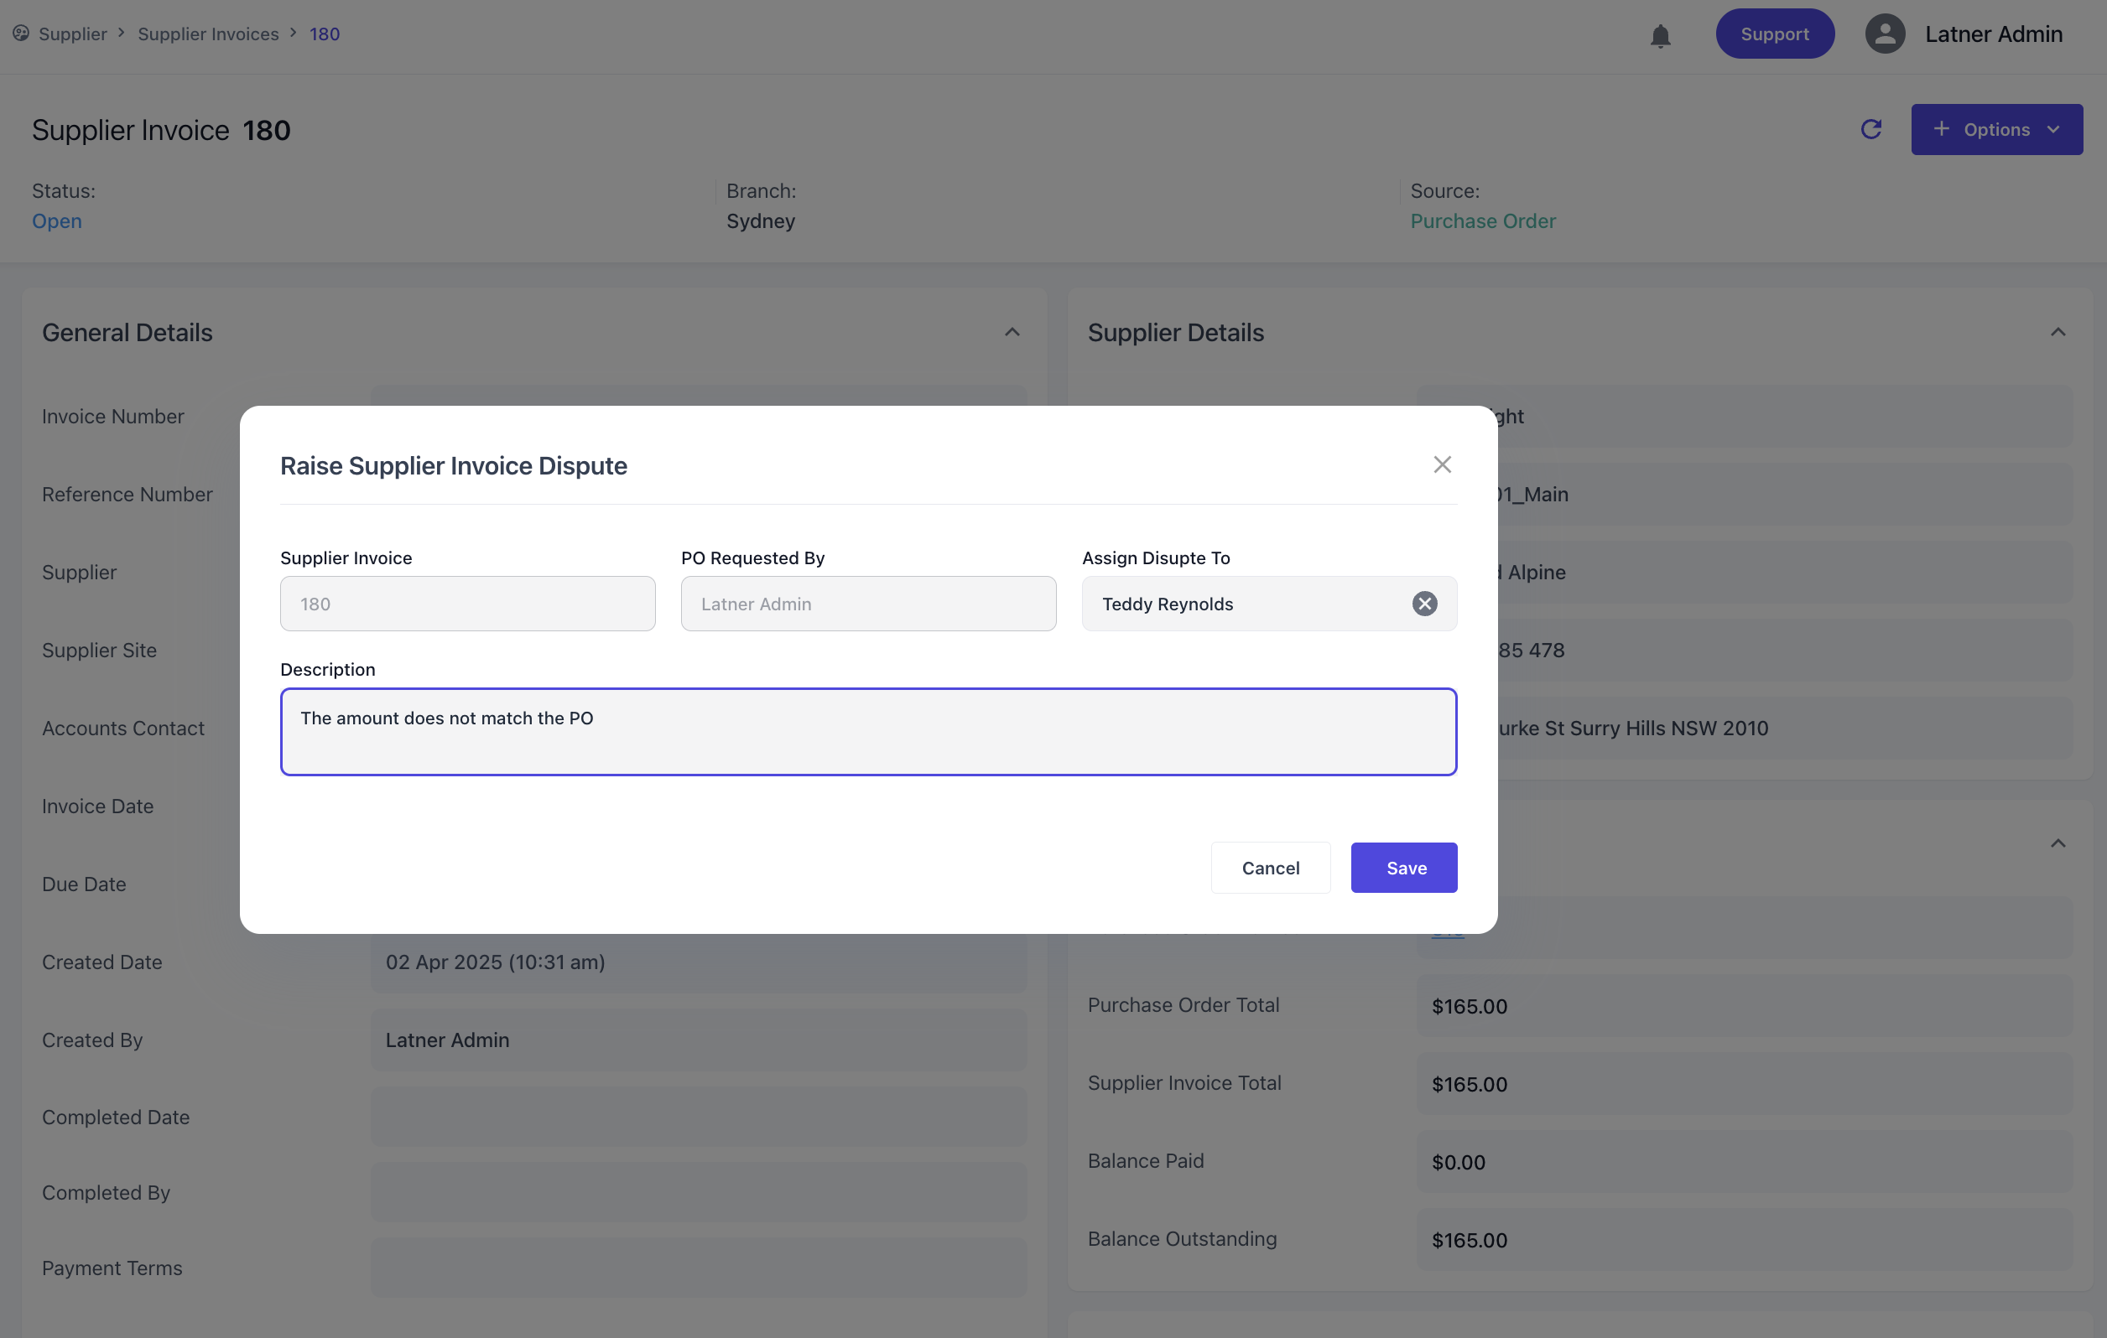Navigate to Supplier breadcrumb link

pos(73,34)
